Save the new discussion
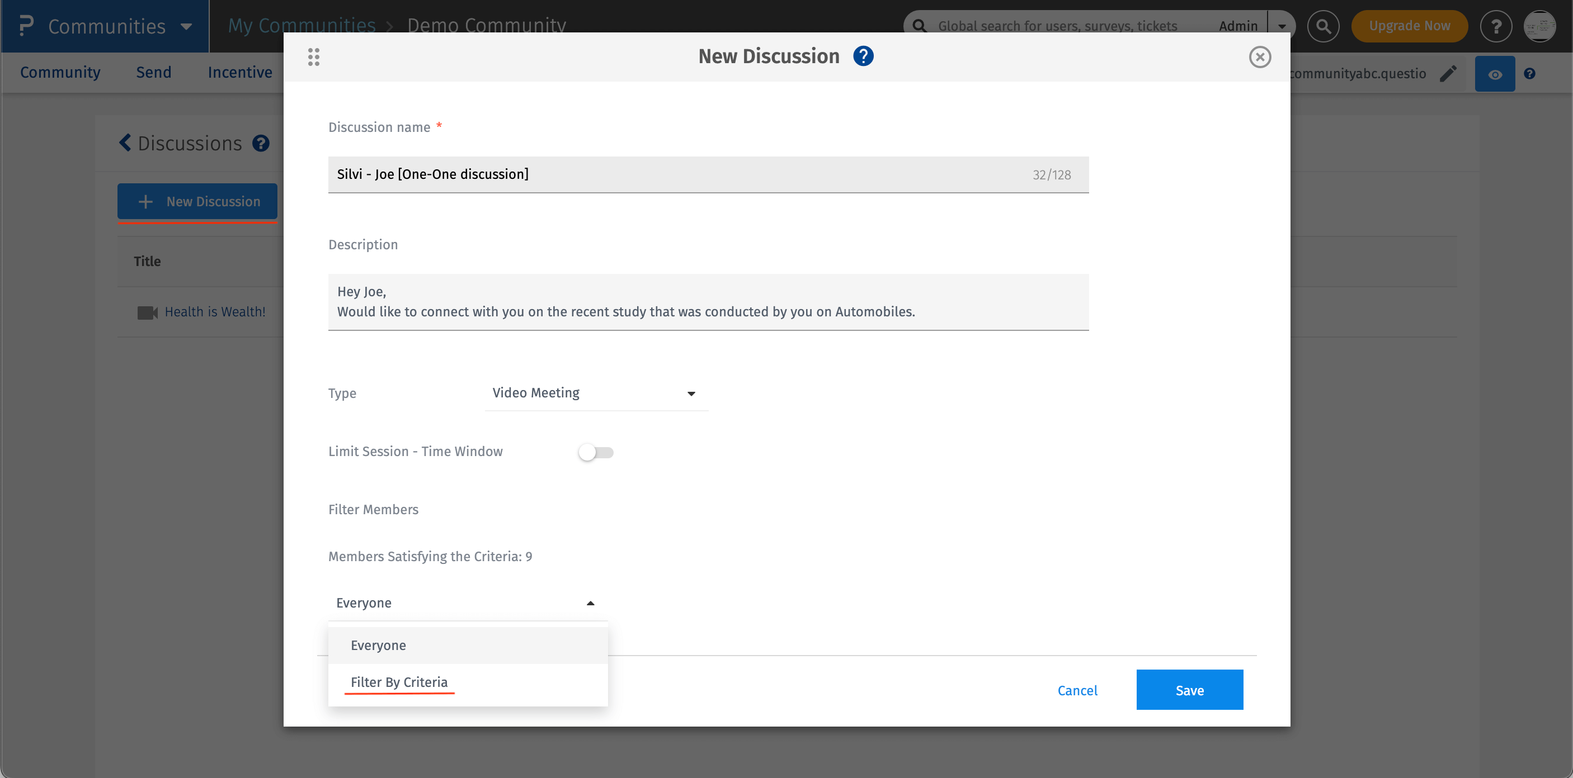This screenshot has width=1573, height=778. (1189, 690)
